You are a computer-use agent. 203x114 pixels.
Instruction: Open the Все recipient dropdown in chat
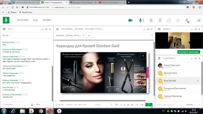click(x=44, y=104)
